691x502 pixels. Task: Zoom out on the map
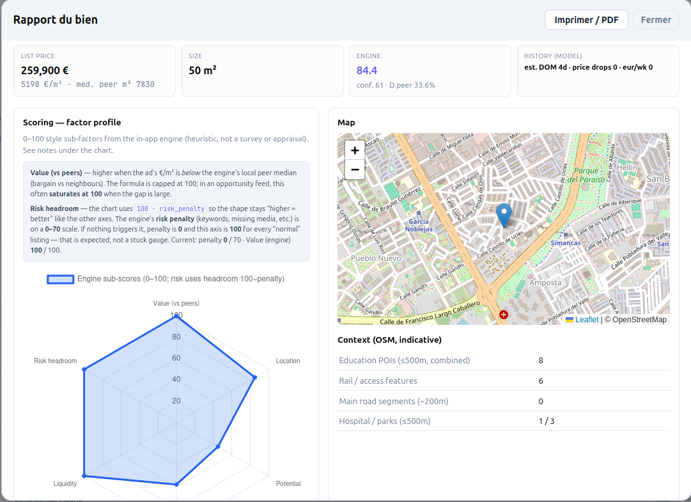click(355, 169)
